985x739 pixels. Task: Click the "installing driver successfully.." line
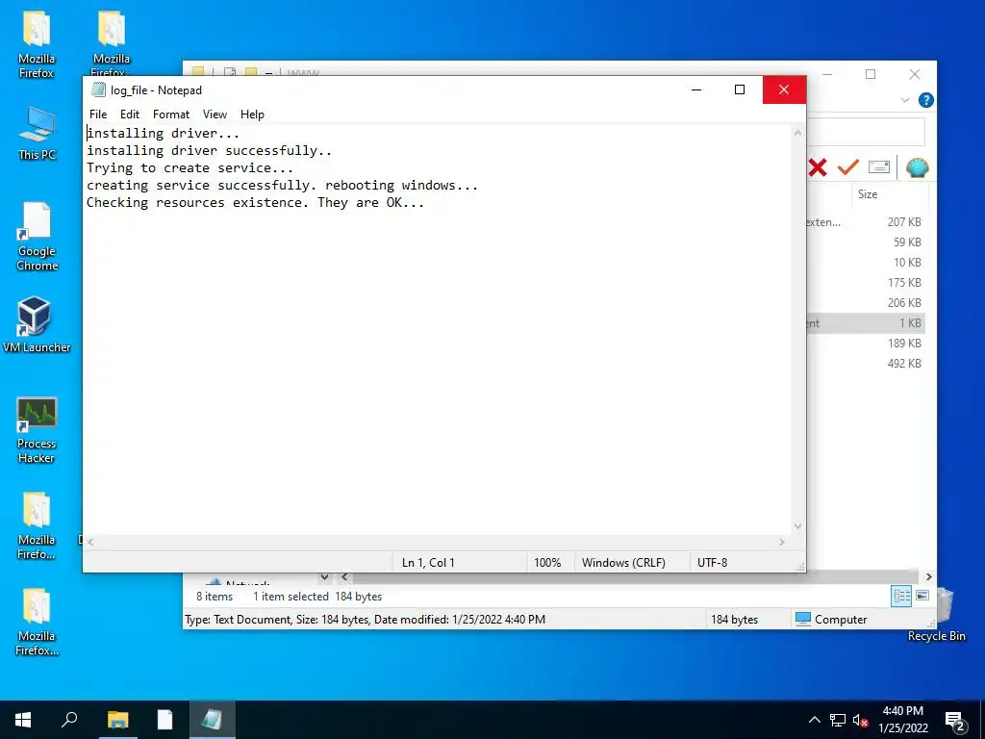pyautogui.click(x=209, y=151)
